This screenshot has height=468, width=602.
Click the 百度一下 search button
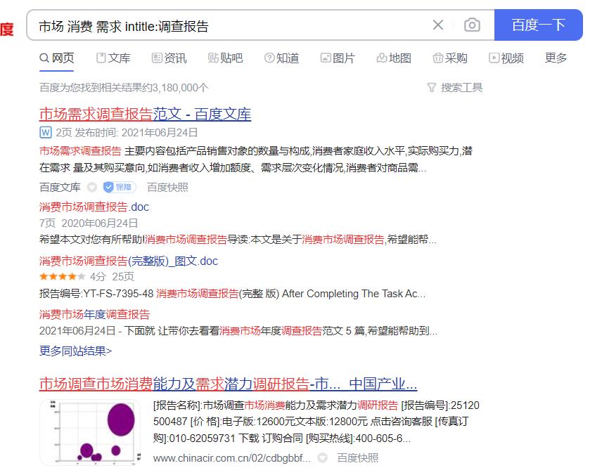539,24
